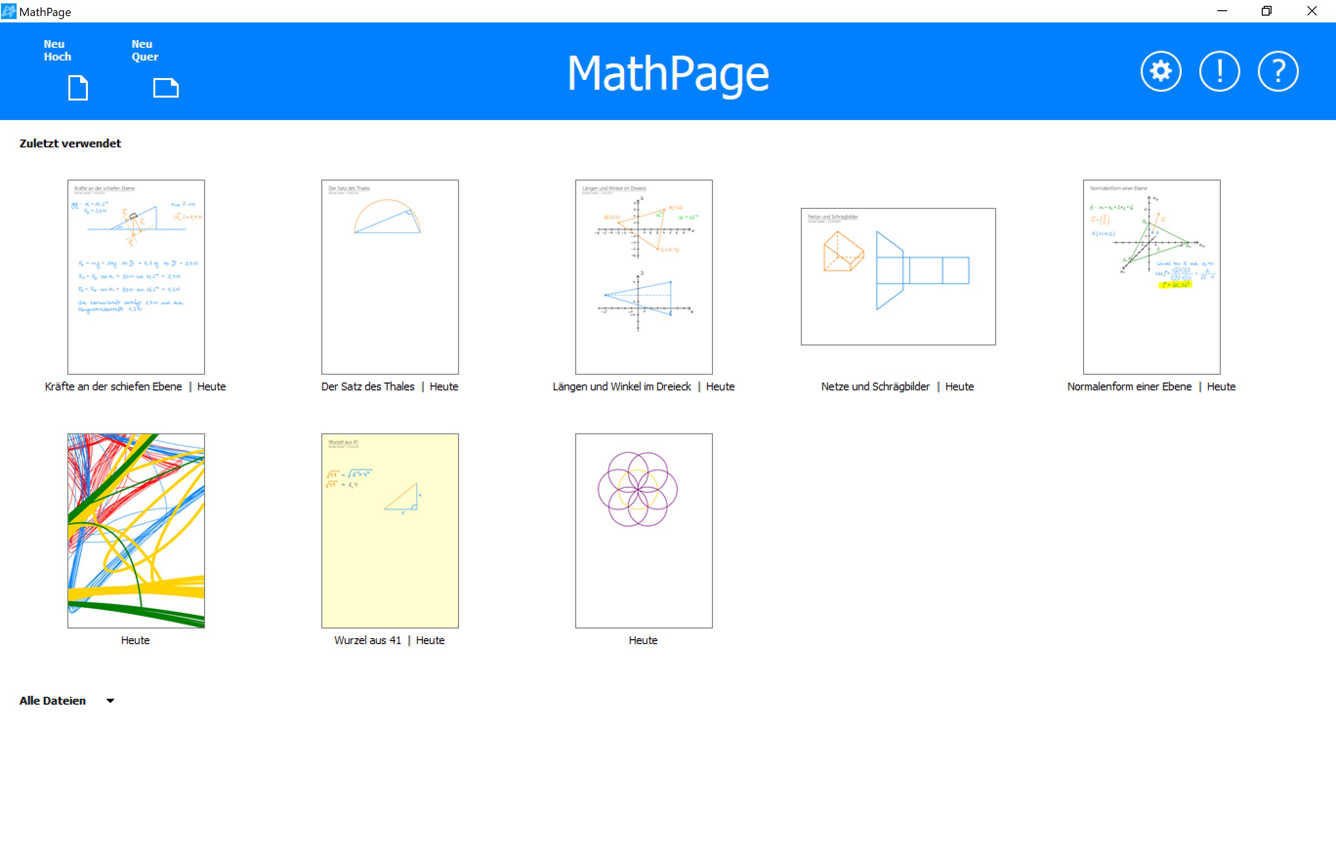Click the Alle Dateien section label

[x=53, y=701]
